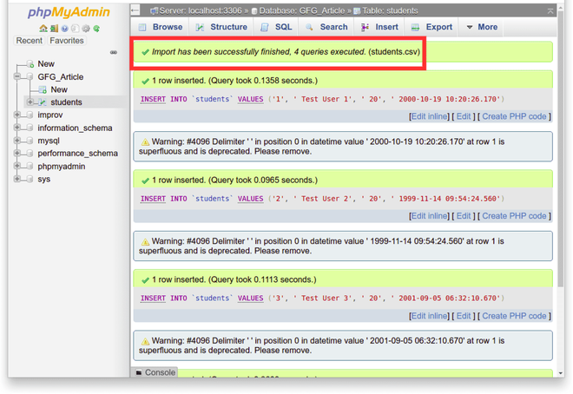Image resolution: width=573 pixels, height=394 pixels.
Task: Click the Recent tables button
Action: [30, 41]
